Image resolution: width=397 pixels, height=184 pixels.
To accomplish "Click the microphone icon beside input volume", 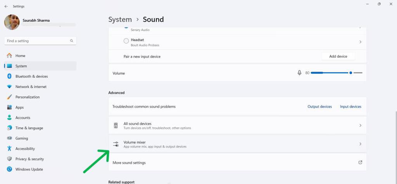I will [x=299, y=73].
